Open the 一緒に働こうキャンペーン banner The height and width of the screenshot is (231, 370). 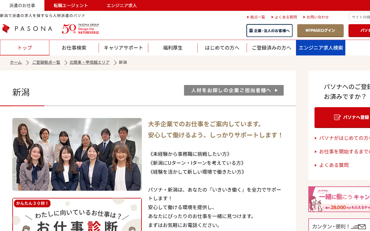click(x=339, y=199)
